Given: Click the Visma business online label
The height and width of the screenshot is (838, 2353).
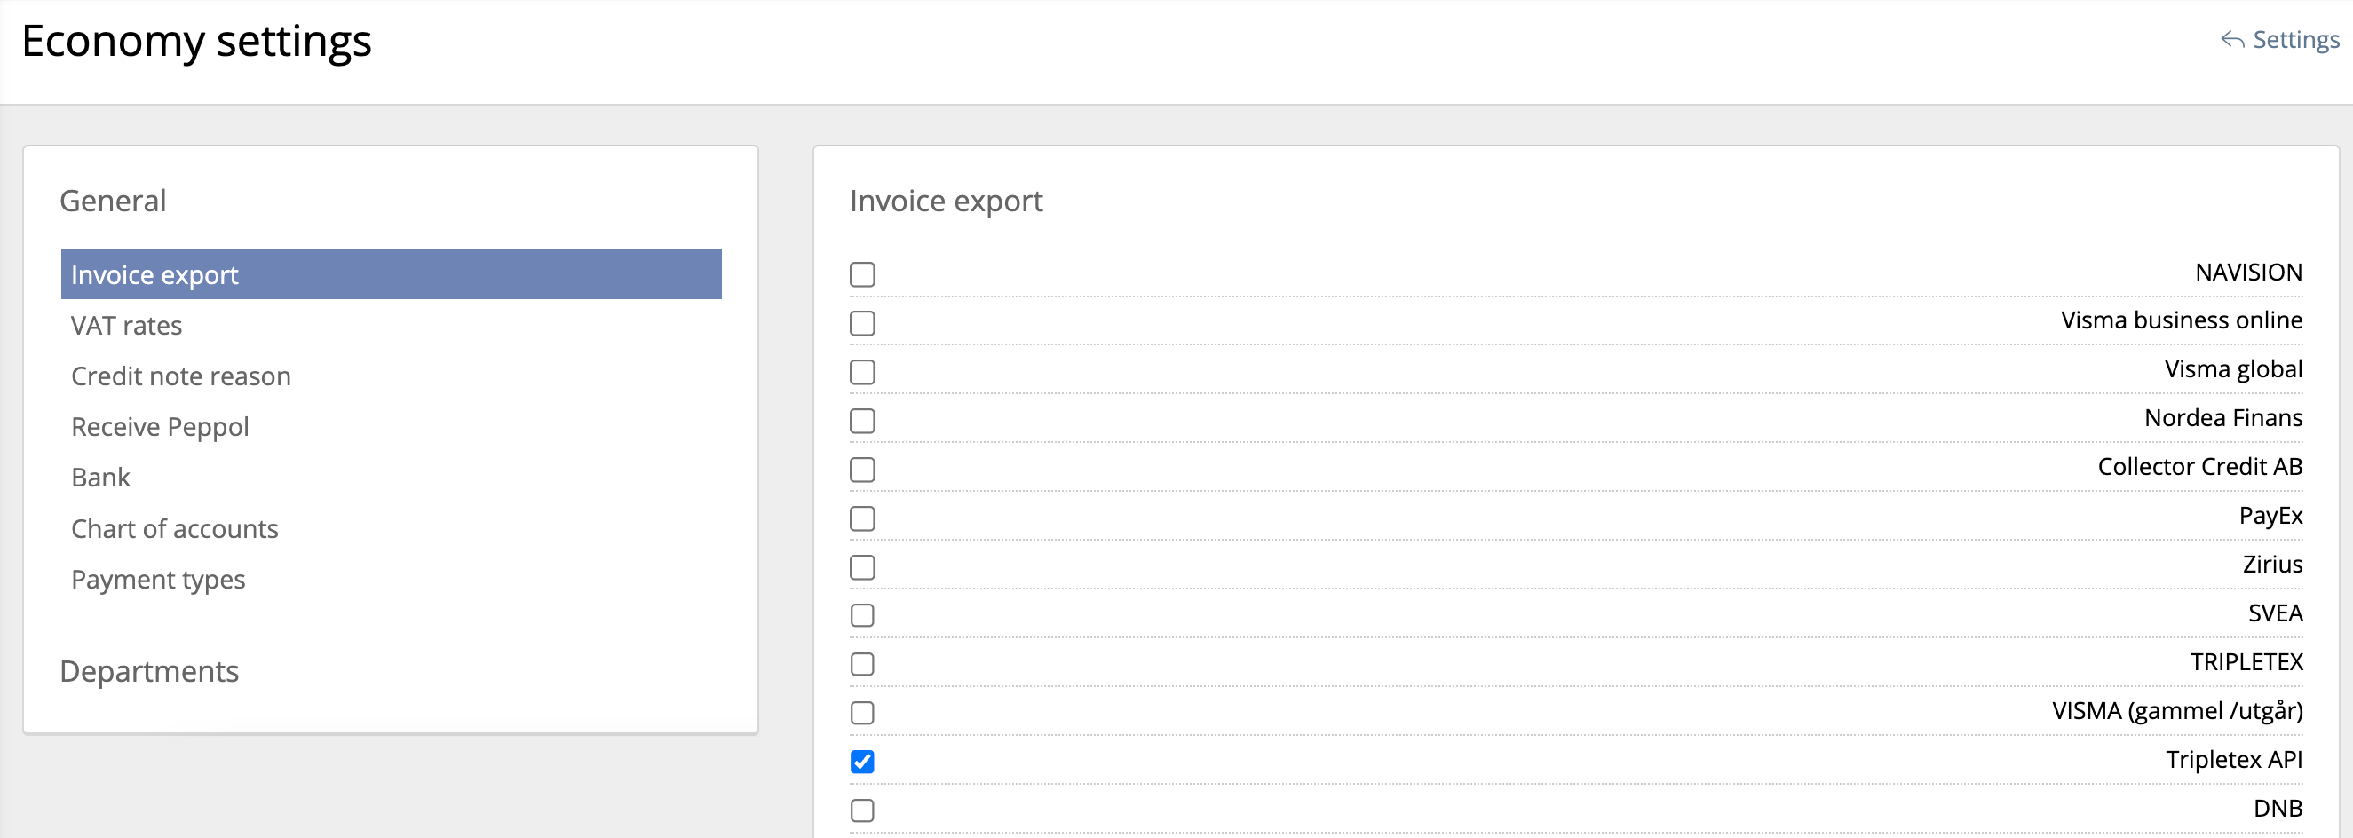Looking at the screenshot, I should click(x=2182, y=320).
